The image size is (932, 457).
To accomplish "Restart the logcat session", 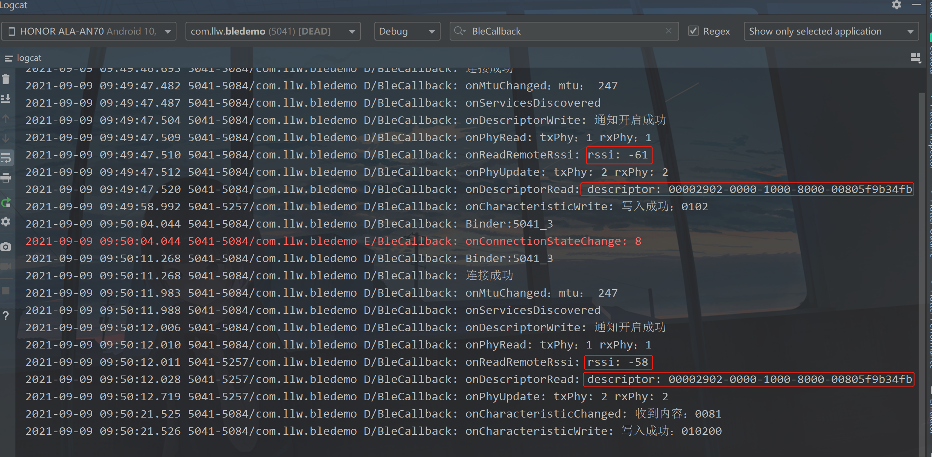I will 6,203.
